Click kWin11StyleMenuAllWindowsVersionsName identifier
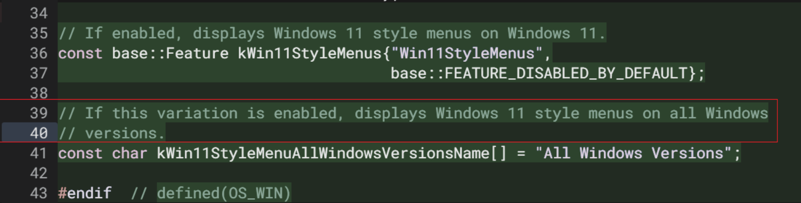 323,153
